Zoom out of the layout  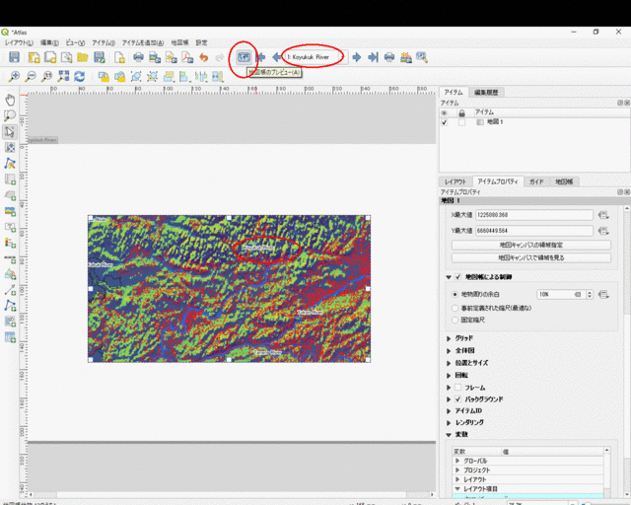point(31,76)
